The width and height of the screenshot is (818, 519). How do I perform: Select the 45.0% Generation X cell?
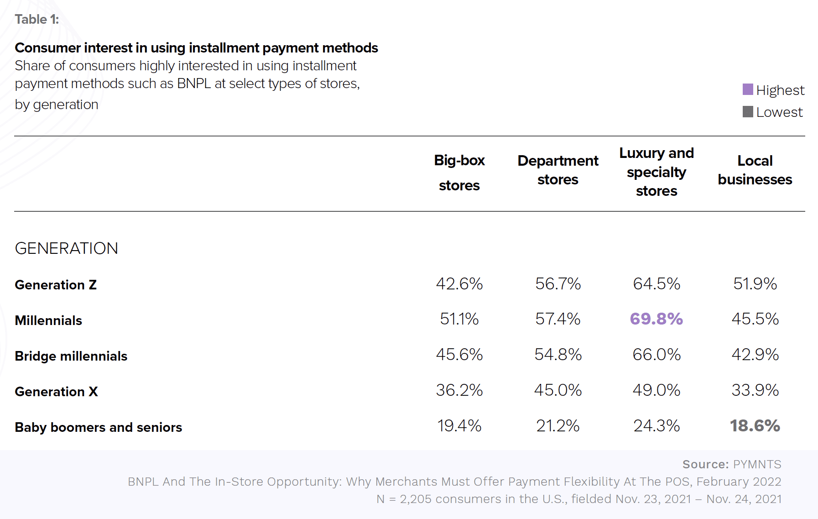(x=557, y=390)
